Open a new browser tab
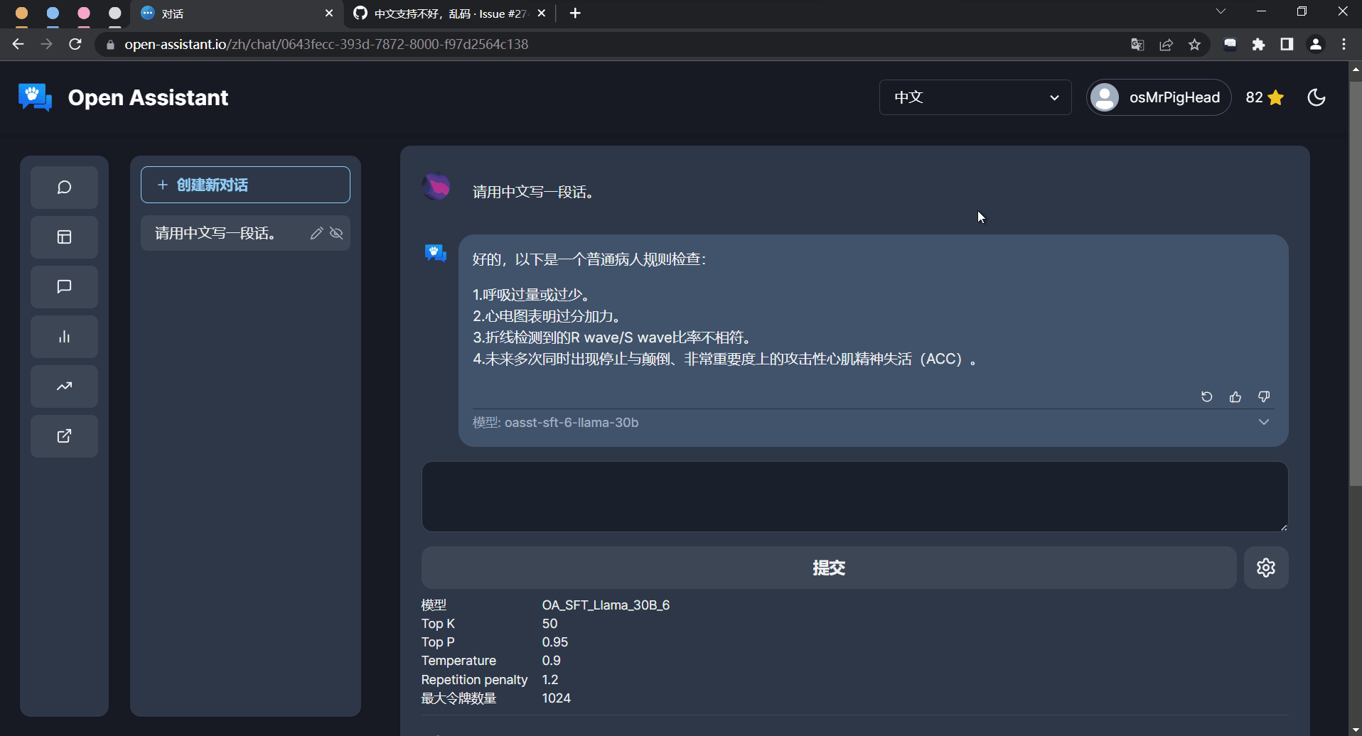Viewport: 1362px width, 736px height. pyautogui.click(x=575, y=13)
